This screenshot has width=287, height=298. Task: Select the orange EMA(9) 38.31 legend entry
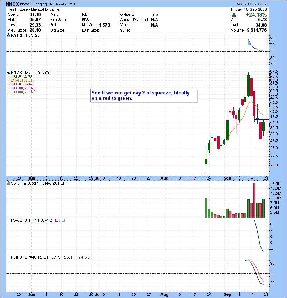(x=24, y=80)
